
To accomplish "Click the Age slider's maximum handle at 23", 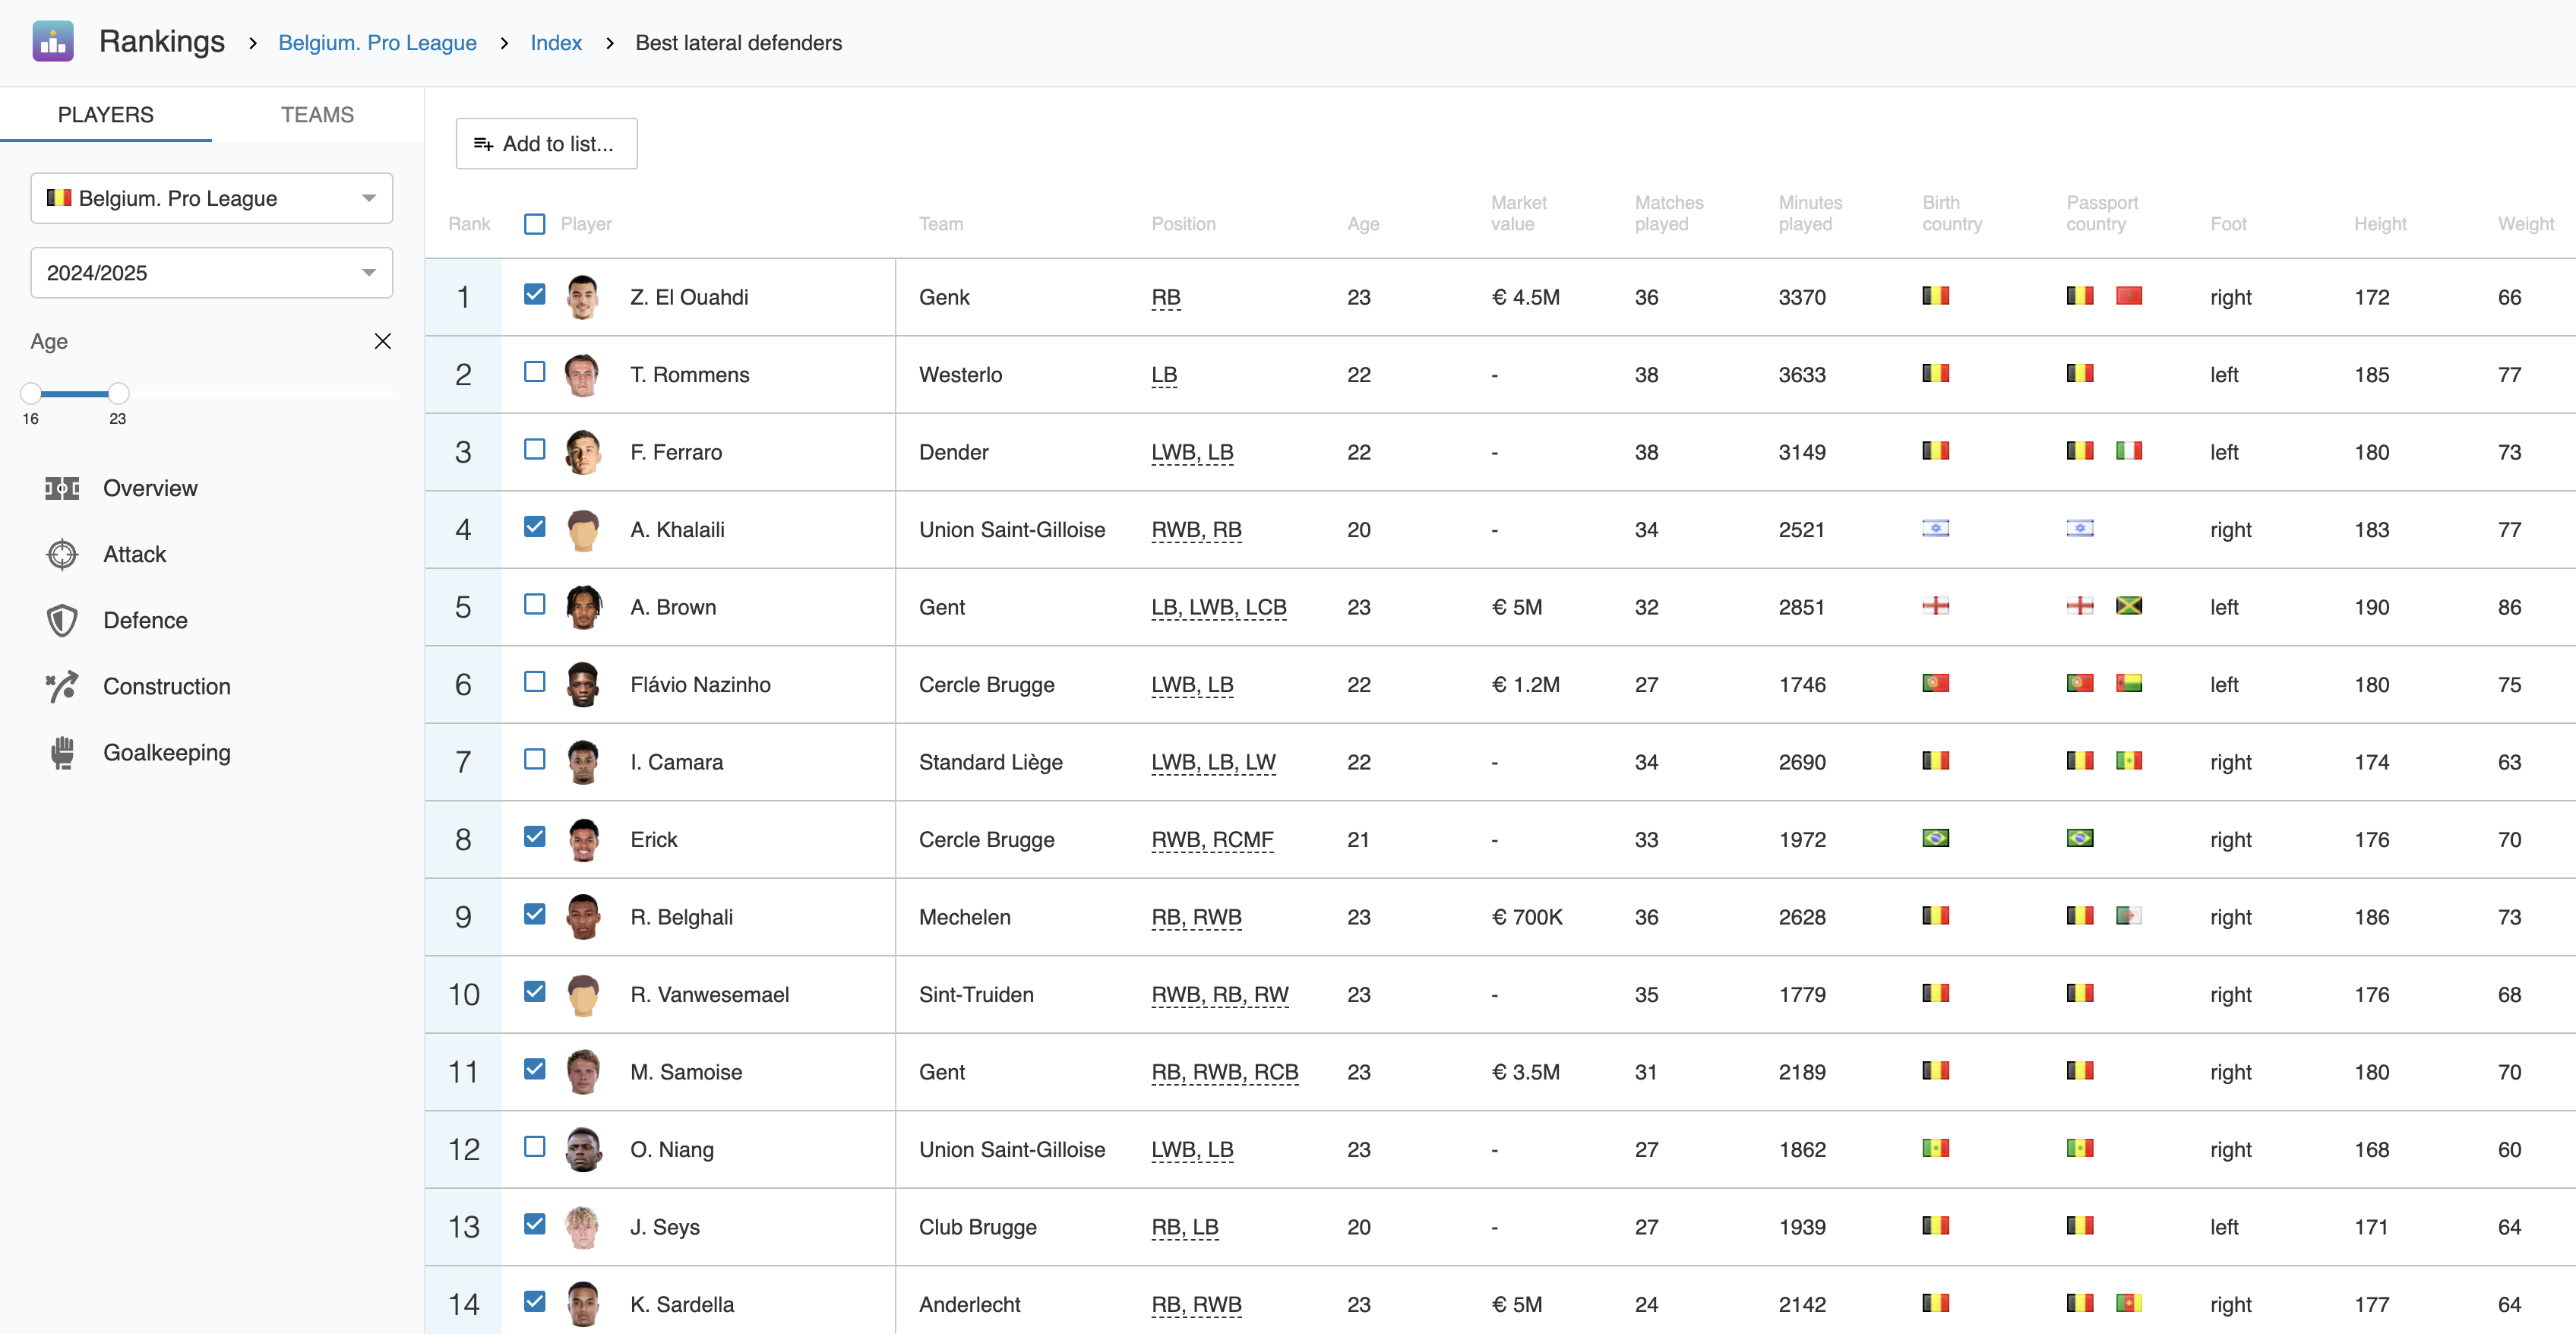I will click(118, 393).
